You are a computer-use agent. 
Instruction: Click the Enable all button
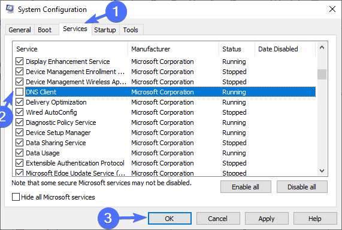(246, 187)
